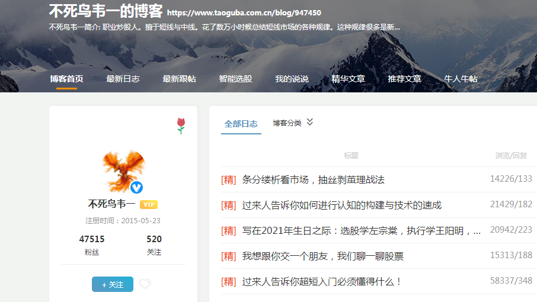
Task: Open the 博客首页 navigation tab
Action: [x=66, y=79]
